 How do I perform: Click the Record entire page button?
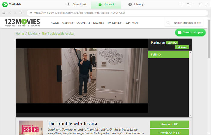pyautogui.click(x=190, y=32)
